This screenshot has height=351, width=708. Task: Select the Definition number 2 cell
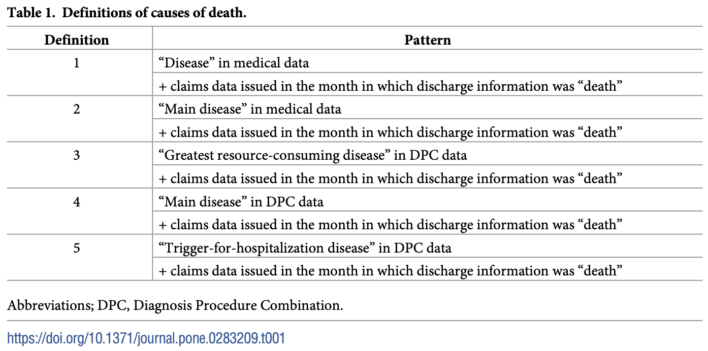(77, 109)
